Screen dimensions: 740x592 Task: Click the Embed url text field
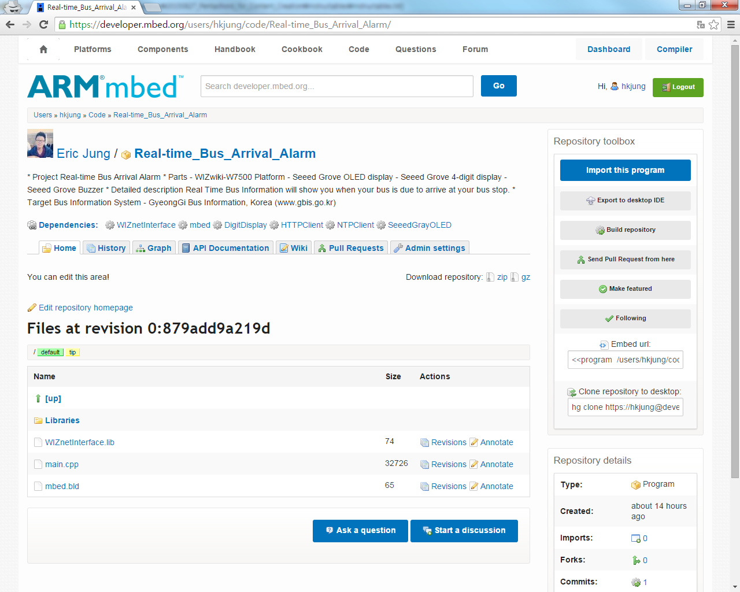[626, 360]
